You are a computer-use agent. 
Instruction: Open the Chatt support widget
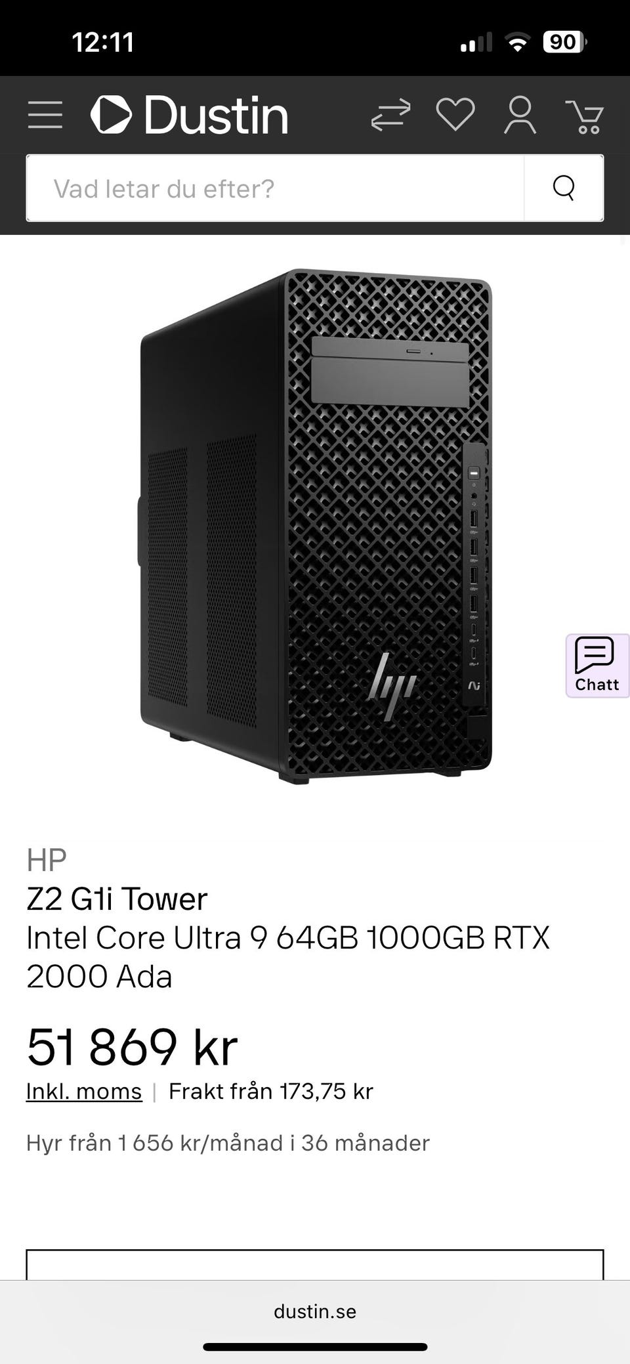tap(597, 665)
